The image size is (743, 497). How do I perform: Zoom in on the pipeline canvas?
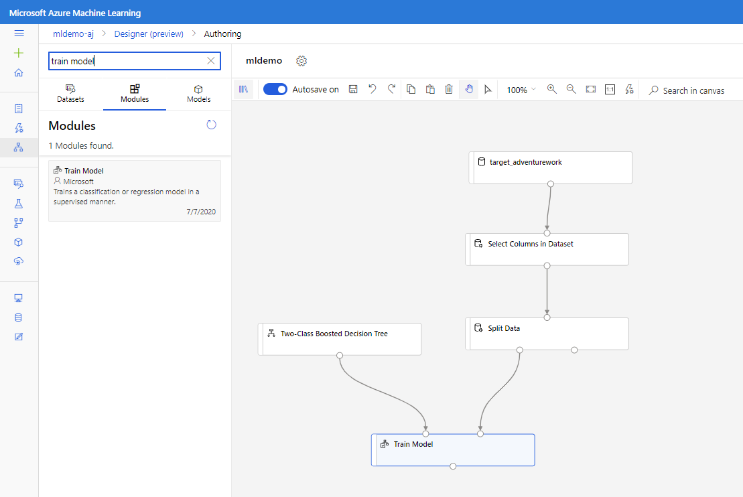point(551,89)
